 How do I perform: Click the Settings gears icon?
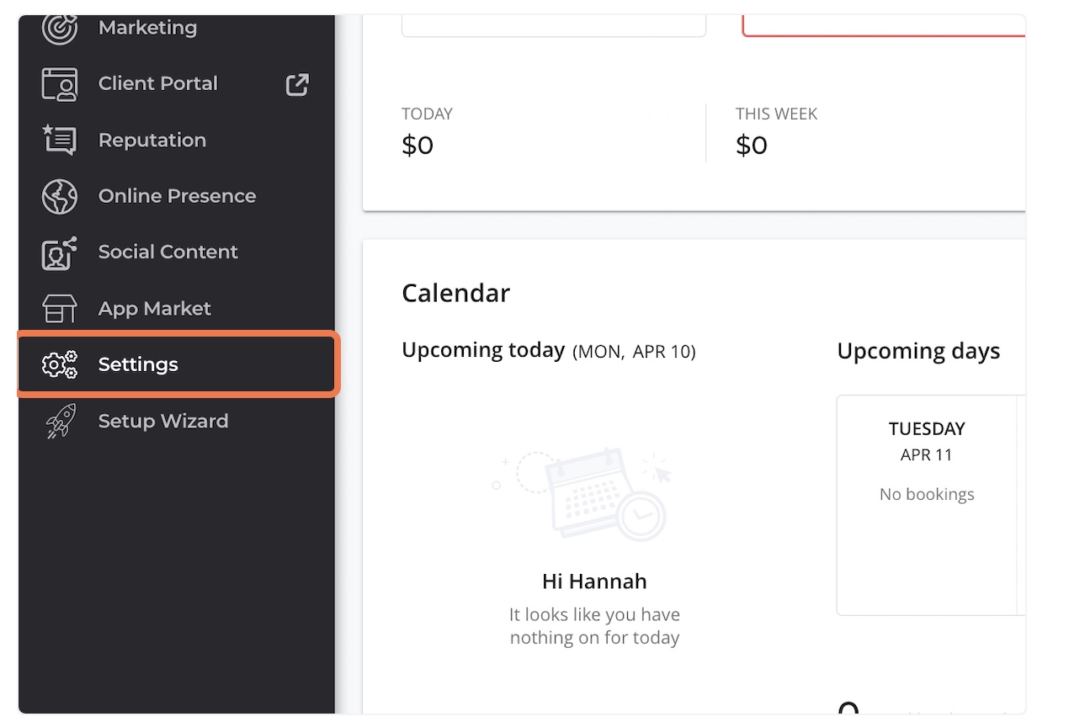point(60,364)
